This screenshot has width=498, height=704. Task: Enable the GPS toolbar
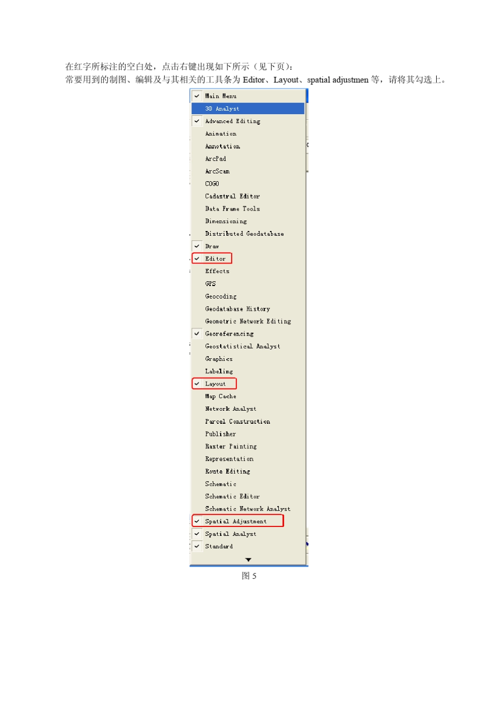pos(248,284)
